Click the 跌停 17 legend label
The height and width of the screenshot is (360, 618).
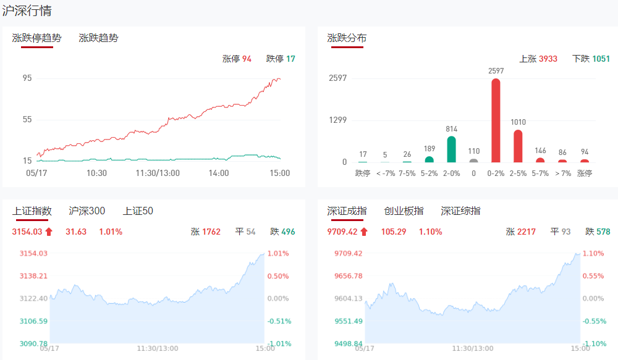point(281,59)
